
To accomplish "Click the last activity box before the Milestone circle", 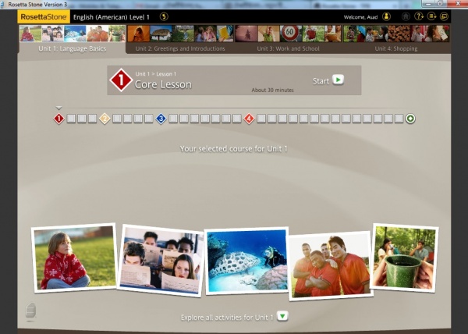I will point(399,119).
